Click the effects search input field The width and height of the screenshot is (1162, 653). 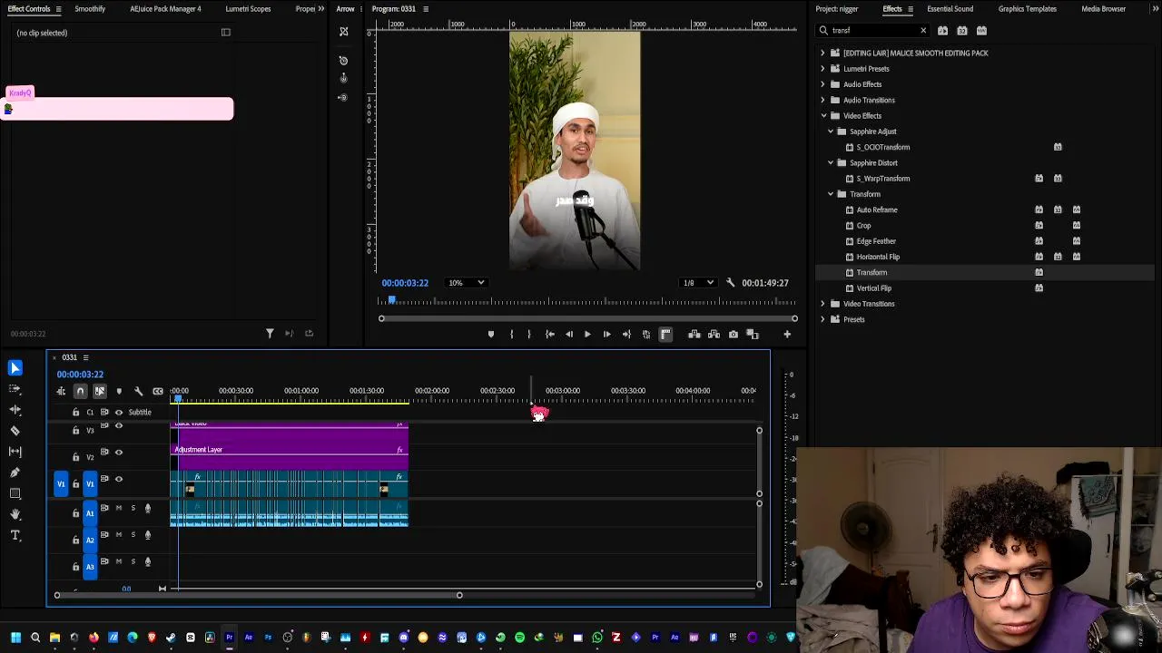tap(872, 31)
